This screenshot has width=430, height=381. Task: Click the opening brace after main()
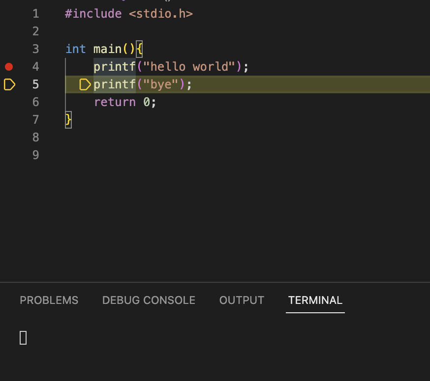[x=139, y=49]
